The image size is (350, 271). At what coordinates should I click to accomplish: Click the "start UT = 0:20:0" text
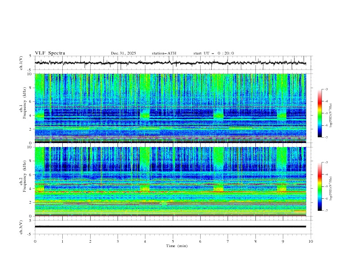213,53
